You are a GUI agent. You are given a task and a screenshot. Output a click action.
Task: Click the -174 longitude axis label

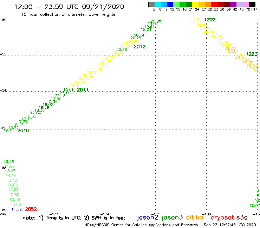coord(105,214)
